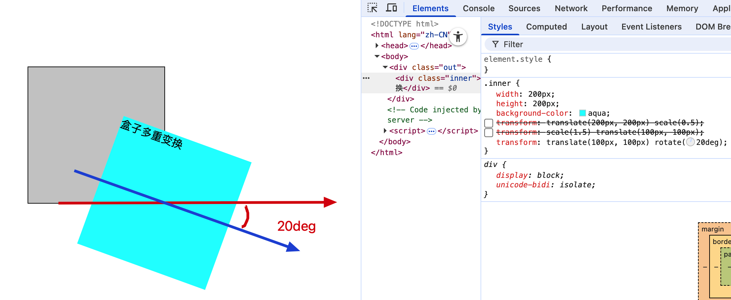
Task: Click the aqua color swatch
Action: (582, 113)
